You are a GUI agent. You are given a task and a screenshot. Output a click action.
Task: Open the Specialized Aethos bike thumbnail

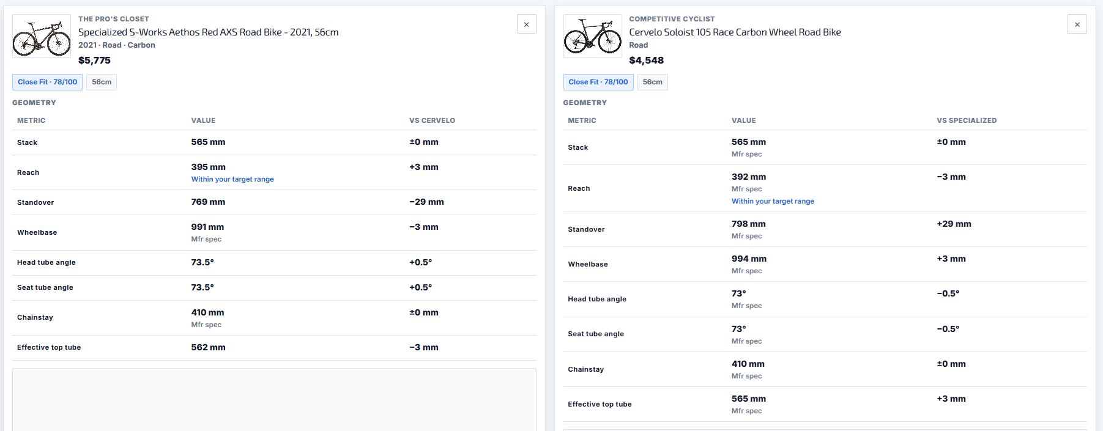42,36
